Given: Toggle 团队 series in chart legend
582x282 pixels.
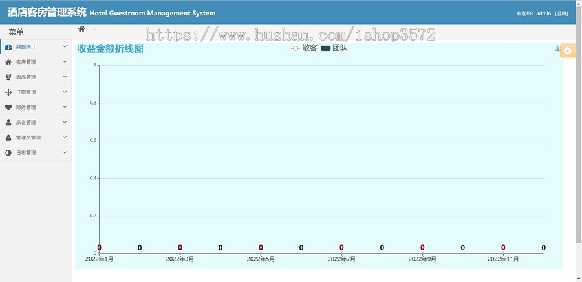Looking at the screenshot, I should [334, 48].
